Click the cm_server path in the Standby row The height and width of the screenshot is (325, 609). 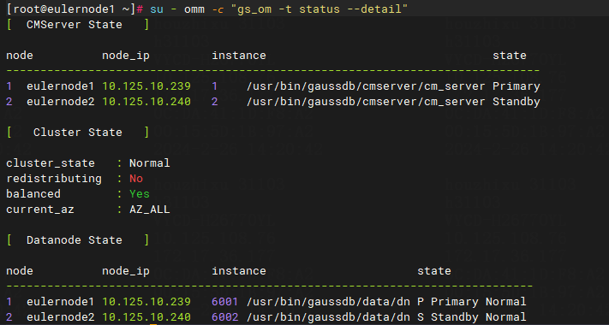[366, 102]
